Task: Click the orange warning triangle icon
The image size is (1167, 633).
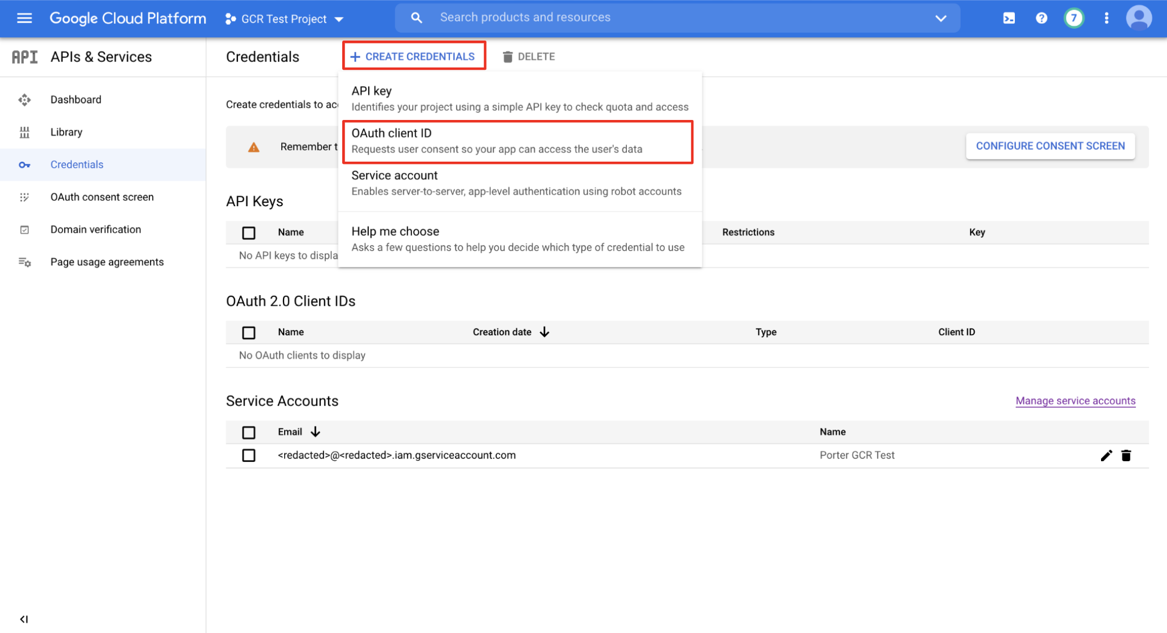Action: click(254, 147)
